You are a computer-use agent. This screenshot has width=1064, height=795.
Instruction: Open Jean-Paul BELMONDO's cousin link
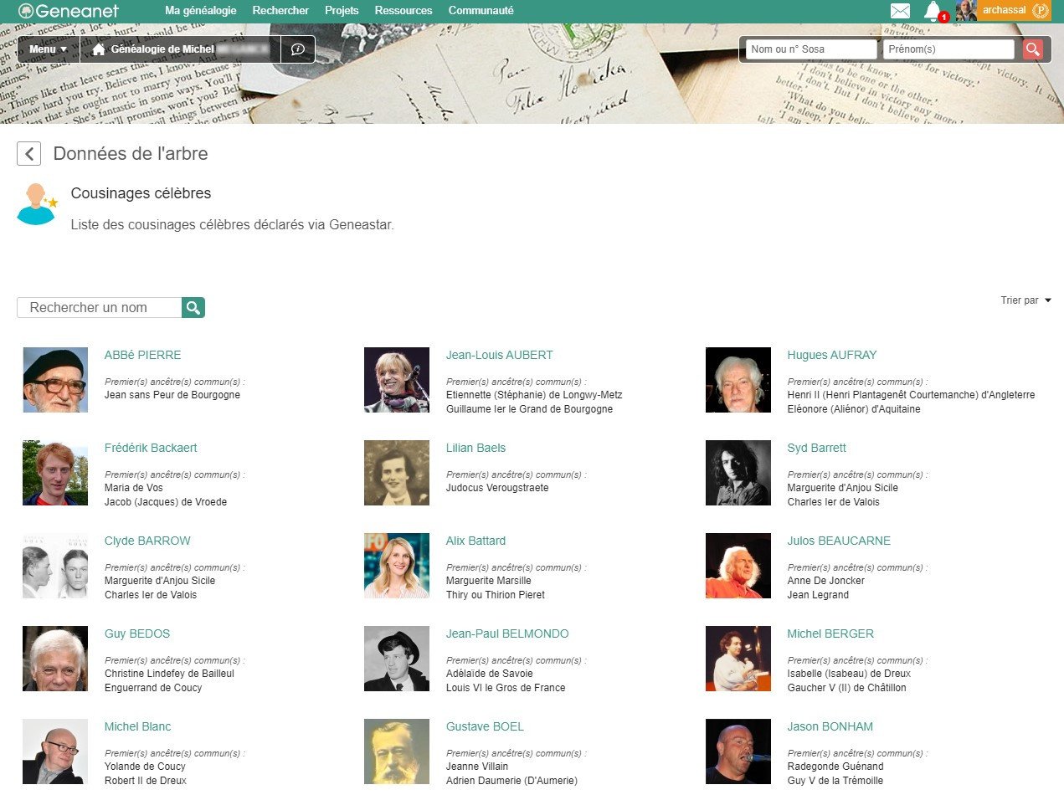pyautogui.click(x=507, y=633)
